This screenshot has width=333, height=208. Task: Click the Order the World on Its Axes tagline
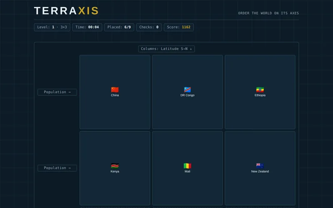click(268, 13)
